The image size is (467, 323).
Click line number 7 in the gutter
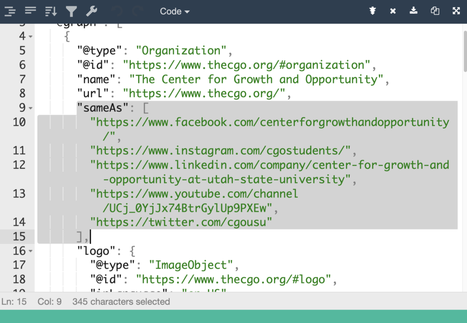click(22, 79)
